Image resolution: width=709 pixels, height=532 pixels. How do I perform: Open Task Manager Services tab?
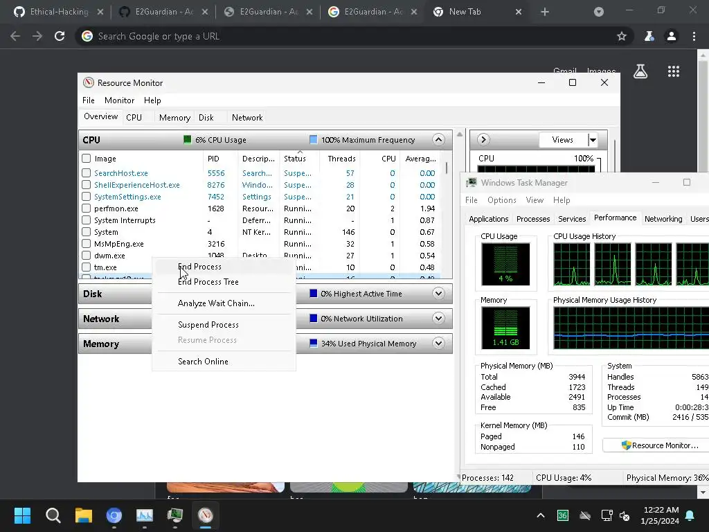coord(572,219)
